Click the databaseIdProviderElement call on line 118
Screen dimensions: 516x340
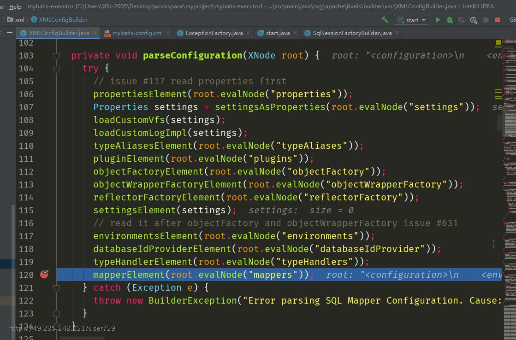[x=163, y=249]
